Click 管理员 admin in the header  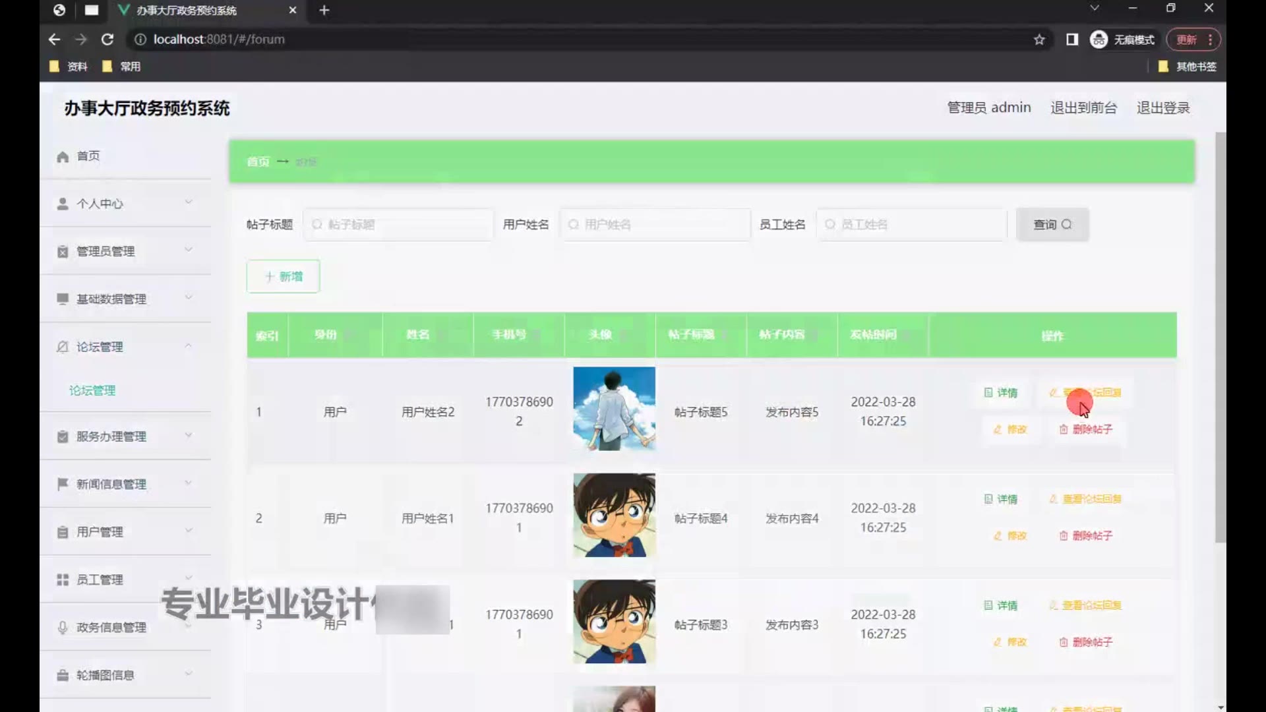pyautogui.click(x=988, y=107)
